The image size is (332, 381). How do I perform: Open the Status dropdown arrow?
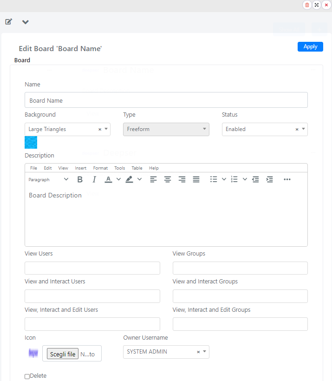coord(303,129)
